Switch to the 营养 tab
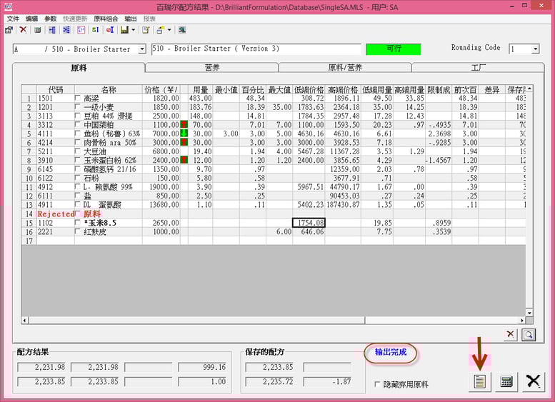The height and width of the screenshot is (402, 555). pyautogui.click(x=212, y=68)
